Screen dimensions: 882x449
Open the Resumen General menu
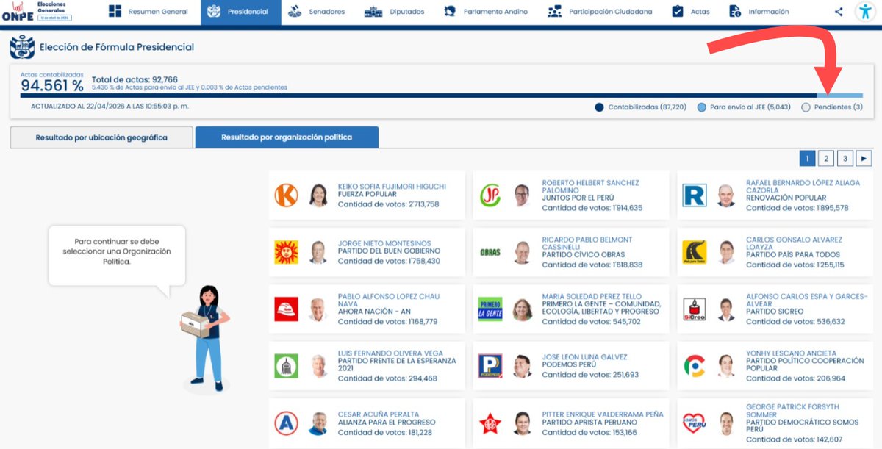[148, 12]
